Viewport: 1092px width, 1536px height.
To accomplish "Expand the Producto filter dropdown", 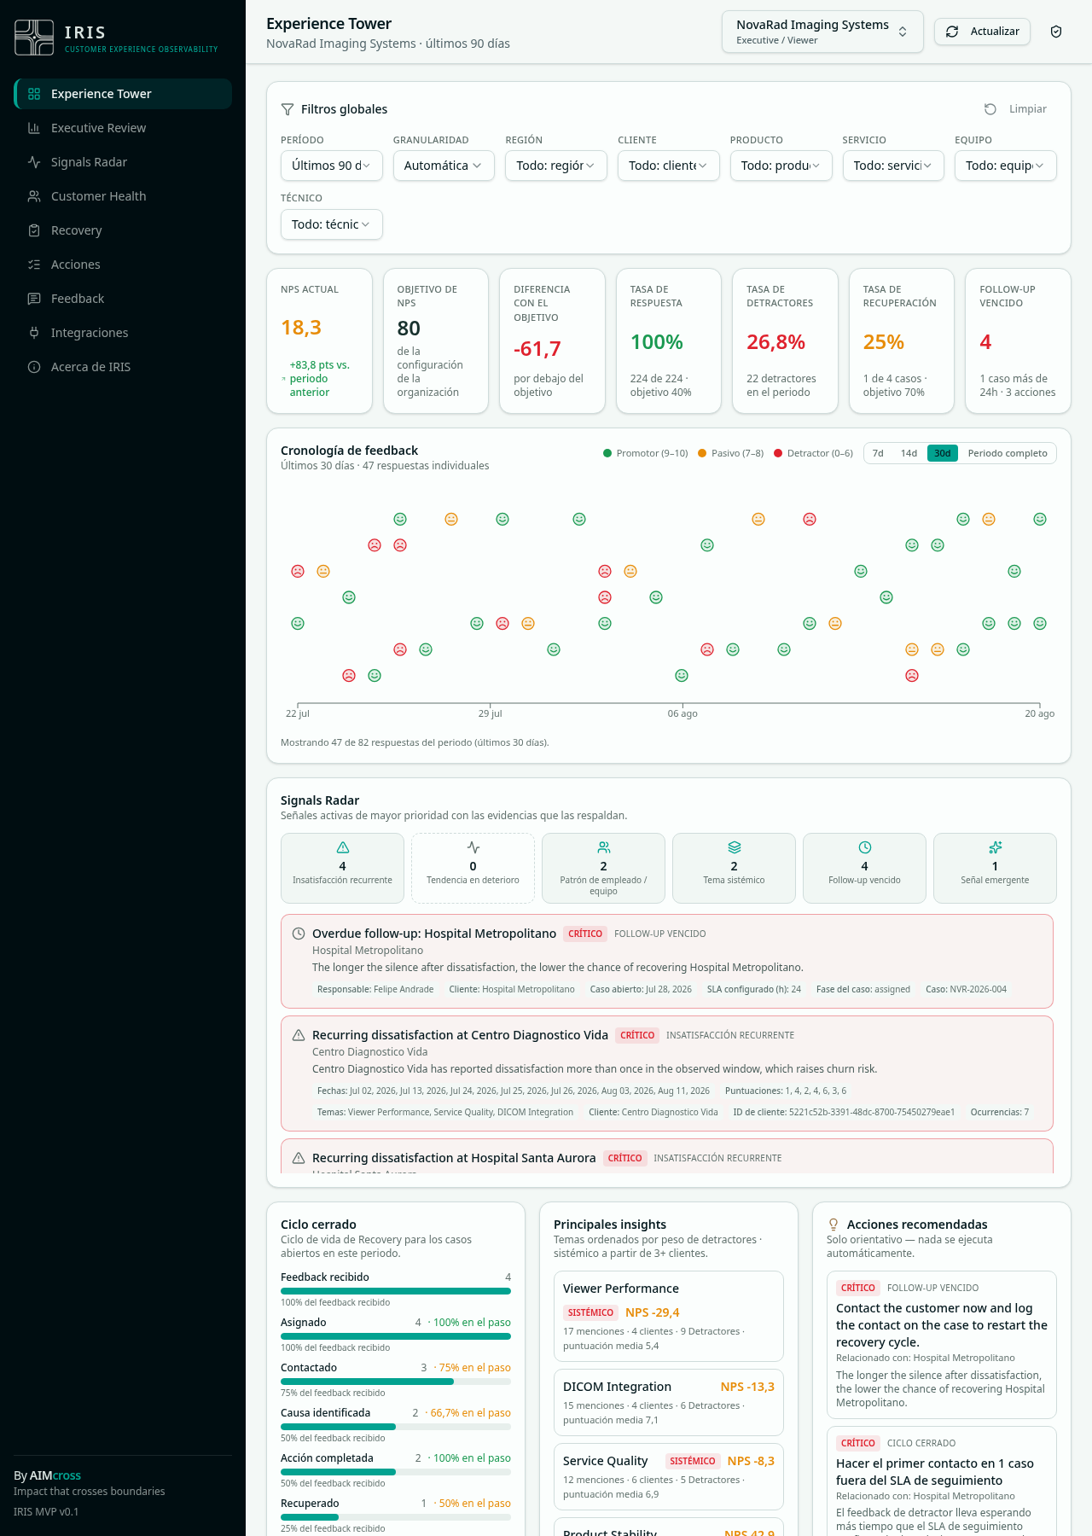I will [x=781, y=166].
